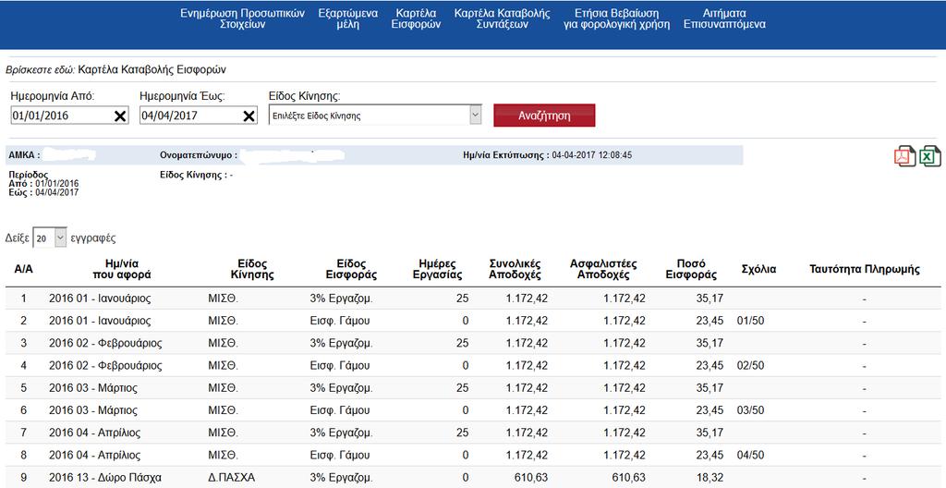Open 'Ενημέρωση Προσωπικών Στοιχείων' menu
Image resolution: width=946 pixels, height=488 pixels.
243,18
